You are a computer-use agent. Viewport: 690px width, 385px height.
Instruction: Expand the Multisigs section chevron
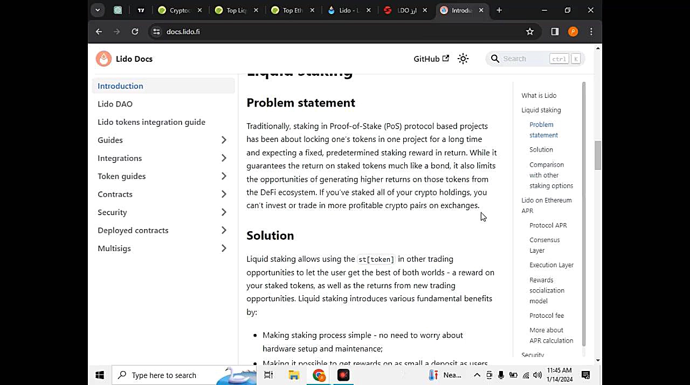224,248
